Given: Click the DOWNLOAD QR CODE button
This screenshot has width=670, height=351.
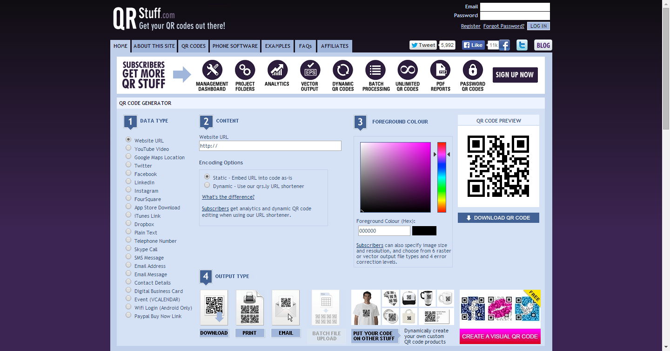Looking at the screenshot, I should tap(498, 218).
